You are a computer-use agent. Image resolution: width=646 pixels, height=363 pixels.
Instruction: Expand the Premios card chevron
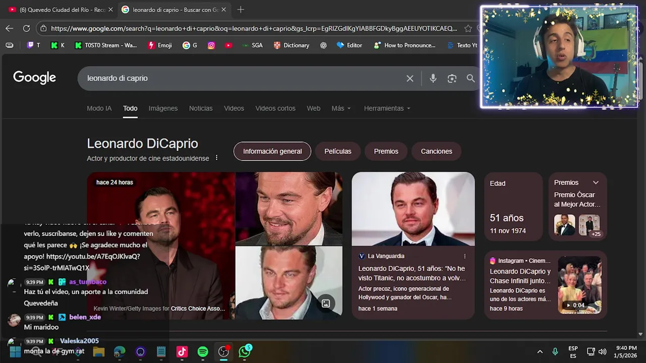coord(596,183)
